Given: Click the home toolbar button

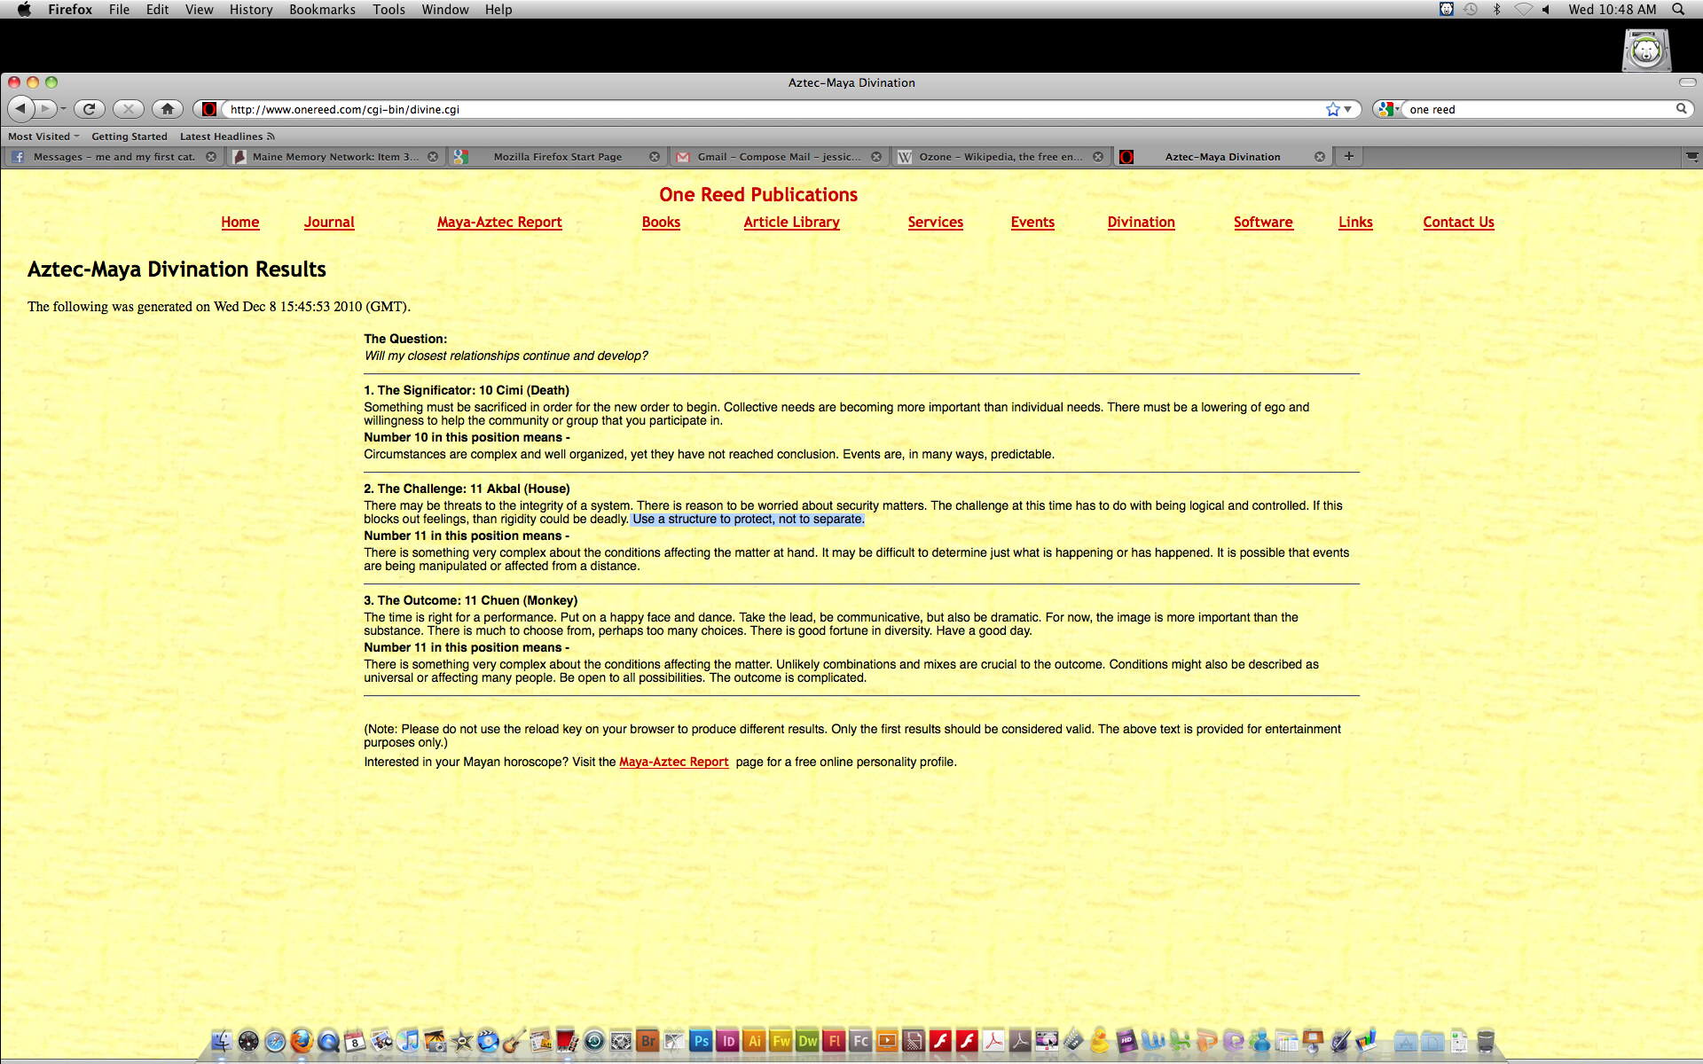Looking at the screenshot, I should (167, 109).
